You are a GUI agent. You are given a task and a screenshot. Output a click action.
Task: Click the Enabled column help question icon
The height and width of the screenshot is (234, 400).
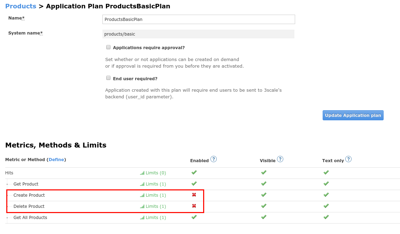[214, 159]
